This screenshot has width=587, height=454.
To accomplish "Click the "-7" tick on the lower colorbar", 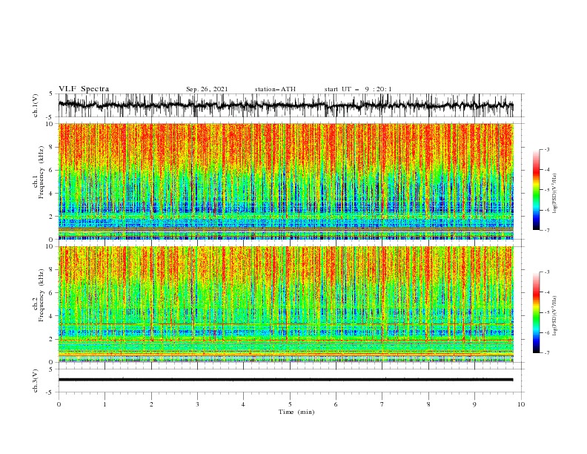I will (546, 353).
